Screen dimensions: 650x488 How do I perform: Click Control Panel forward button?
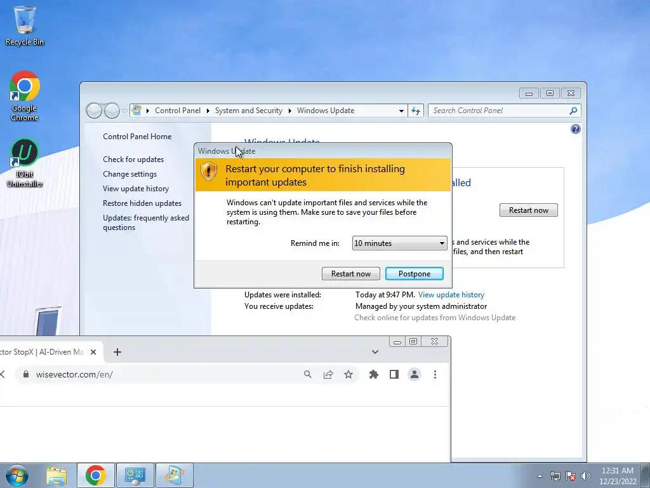coord(112,111)
